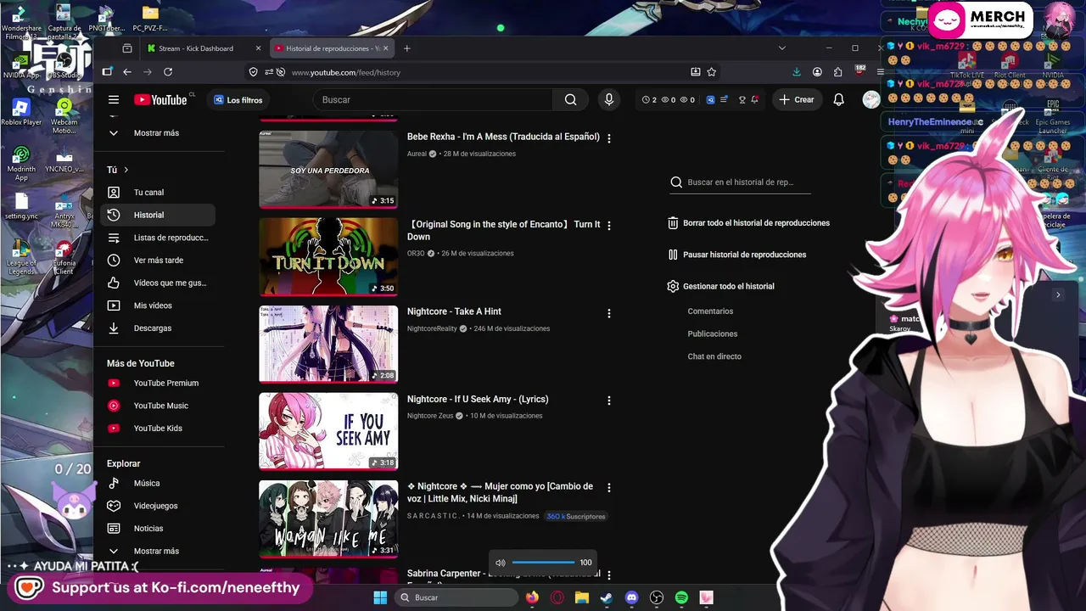Screen dimensions: 1086x611
Task: Select League of Legends desktop shortcut
Action: 21,256
